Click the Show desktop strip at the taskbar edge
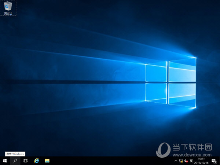220x165 pixels. pyautogui.click(x=219, y=161)
